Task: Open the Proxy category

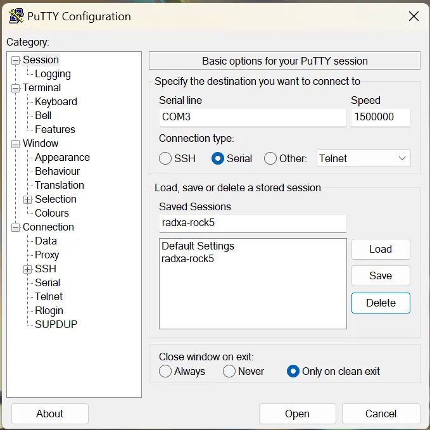Action: pos(47,255)
